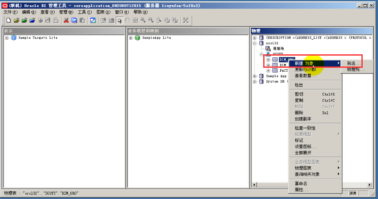The height and width of the screenshot is (199, 378).
Task: Open the 查询相关对象 submenu
Action: point(315,174)
